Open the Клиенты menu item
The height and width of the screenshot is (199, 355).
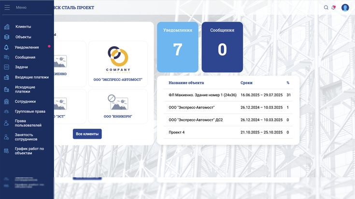pyautogui.click(x=23, y=27)
